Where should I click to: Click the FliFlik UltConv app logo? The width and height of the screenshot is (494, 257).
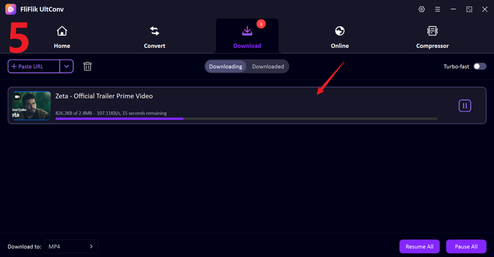pyautogui.click(x=10, y=9)
